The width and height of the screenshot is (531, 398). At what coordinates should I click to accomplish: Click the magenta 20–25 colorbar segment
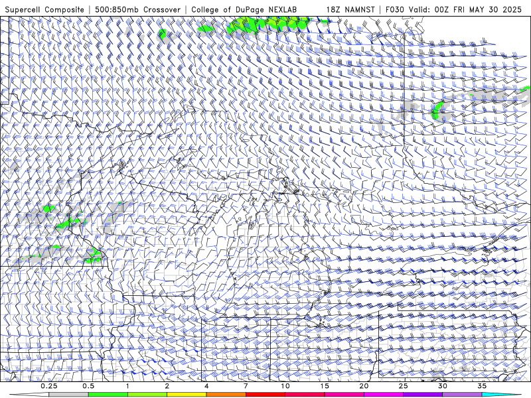coord(384,395)
